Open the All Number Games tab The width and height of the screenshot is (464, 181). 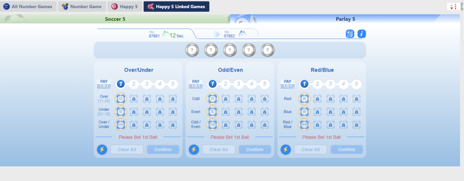[x=28, y=6]
